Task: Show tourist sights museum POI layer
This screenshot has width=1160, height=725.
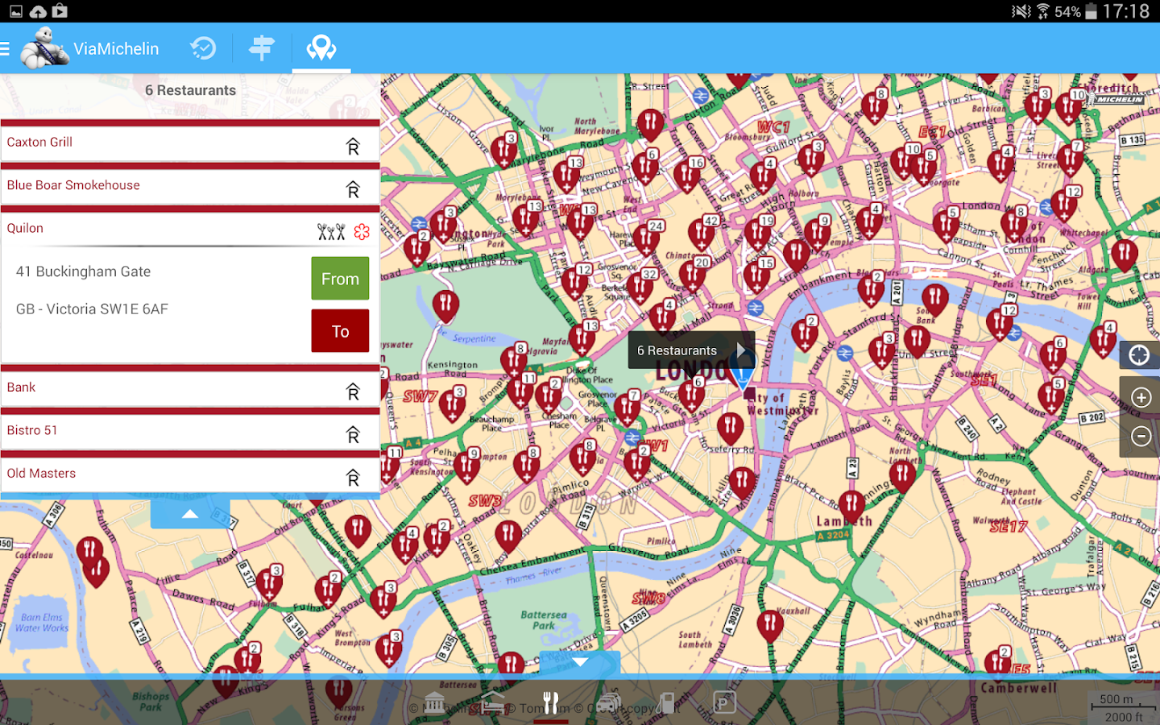Action: pos(434,703)
